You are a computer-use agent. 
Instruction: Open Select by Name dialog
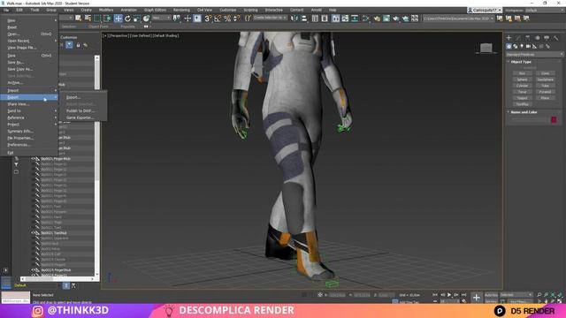(x=88, y=18)
